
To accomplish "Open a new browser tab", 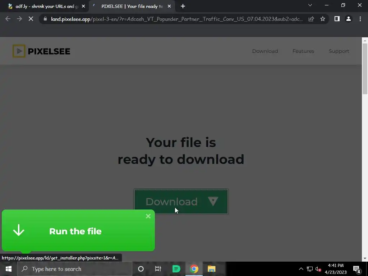I will click(183, 6).
